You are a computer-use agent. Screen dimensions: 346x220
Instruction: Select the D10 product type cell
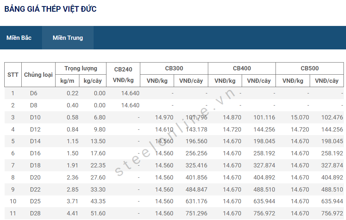(x=35, y=117)
